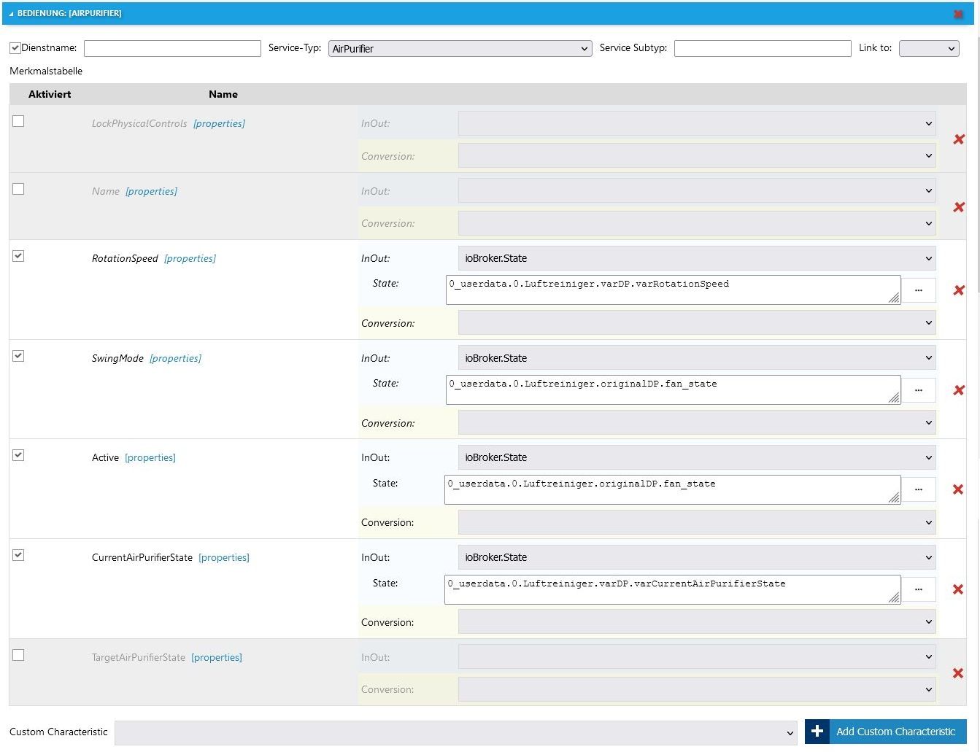The height and width of the screenshot is (752, 980).
Task: Remove CurrentAirPurifierState row via red X
Action: tap(958, 589)
